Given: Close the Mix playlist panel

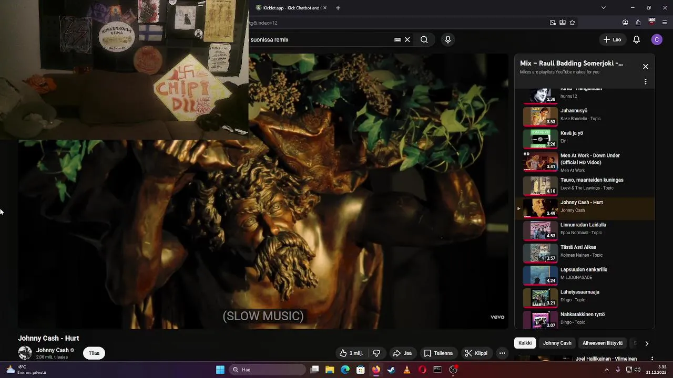Looking at the screenshot, I should (x=646, y=67).
